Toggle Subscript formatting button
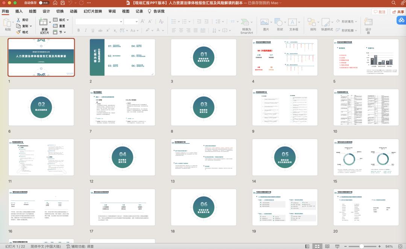This screenshot has height=249, width=406. (x=115, y=31)
